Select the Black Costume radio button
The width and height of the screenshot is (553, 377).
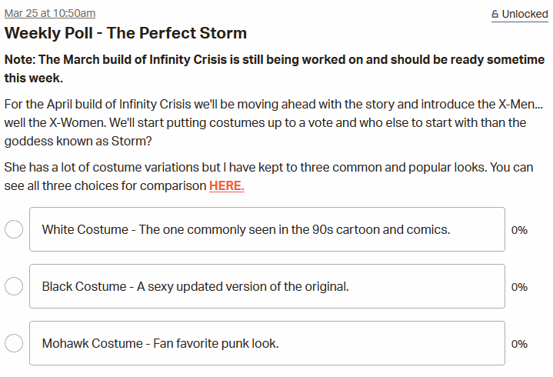coord(14,286)
